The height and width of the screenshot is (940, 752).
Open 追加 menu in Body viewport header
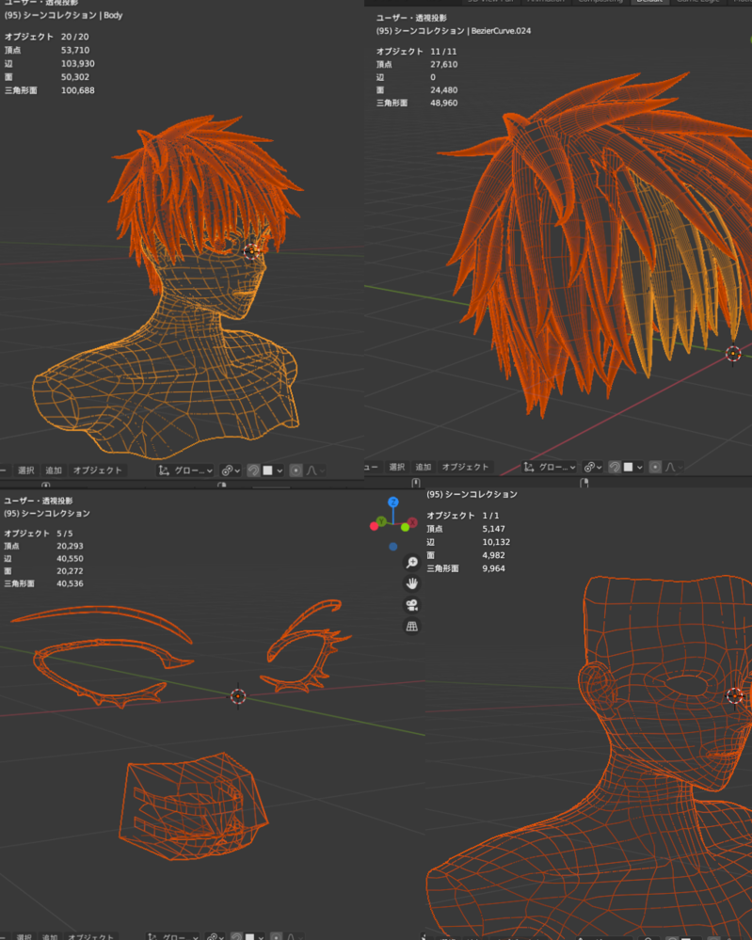[54, 470]
